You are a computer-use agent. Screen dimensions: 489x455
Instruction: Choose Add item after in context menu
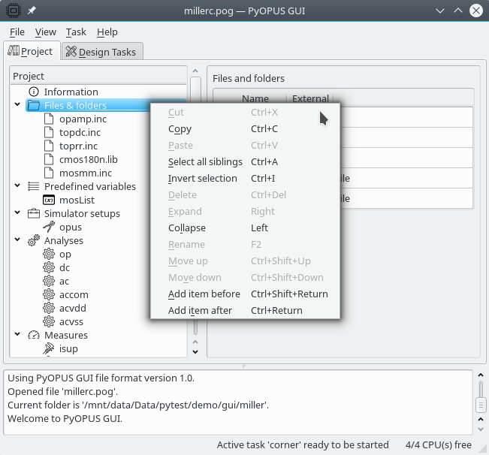(200, 311)
